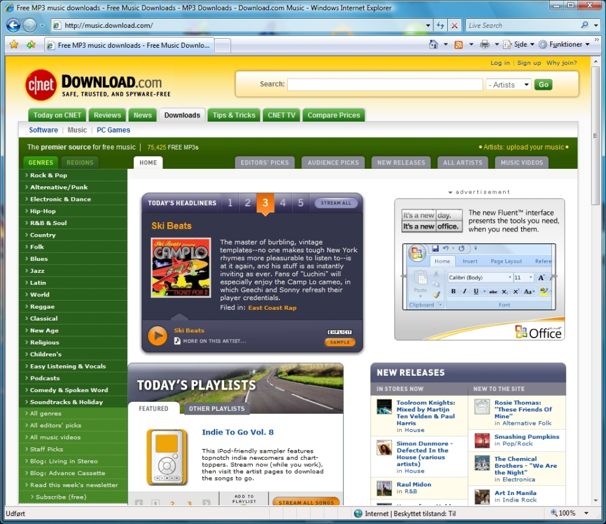This screenshot has width=606, height=524.
Task: Click the browser Back arrow button
Action: click(13, 25)
